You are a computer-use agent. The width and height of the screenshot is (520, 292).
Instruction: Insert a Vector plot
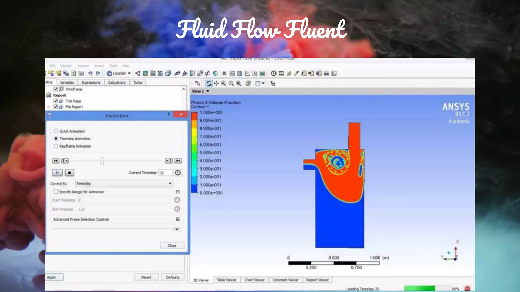[x=138, y=74]
